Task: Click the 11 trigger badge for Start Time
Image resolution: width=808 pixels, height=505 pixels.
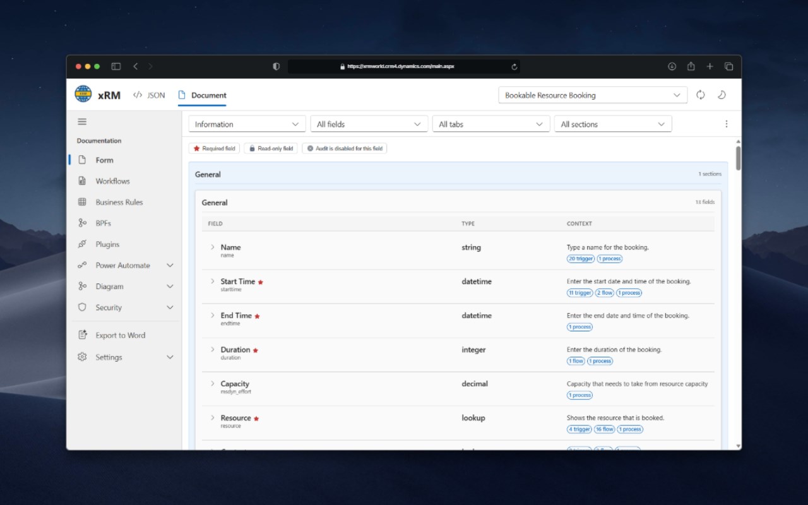Action: 579,293
